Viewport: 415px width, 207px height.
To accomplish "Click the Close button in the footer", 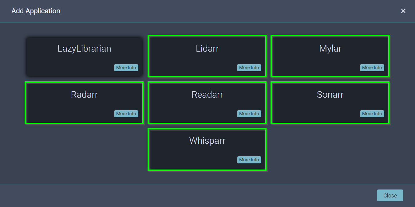I will (x=390, y=195).
